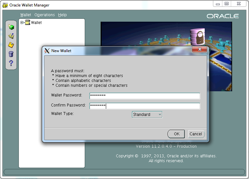Cancel the New Wallet dialog
This screenshot has height=179, width=249.
point(196,134)
